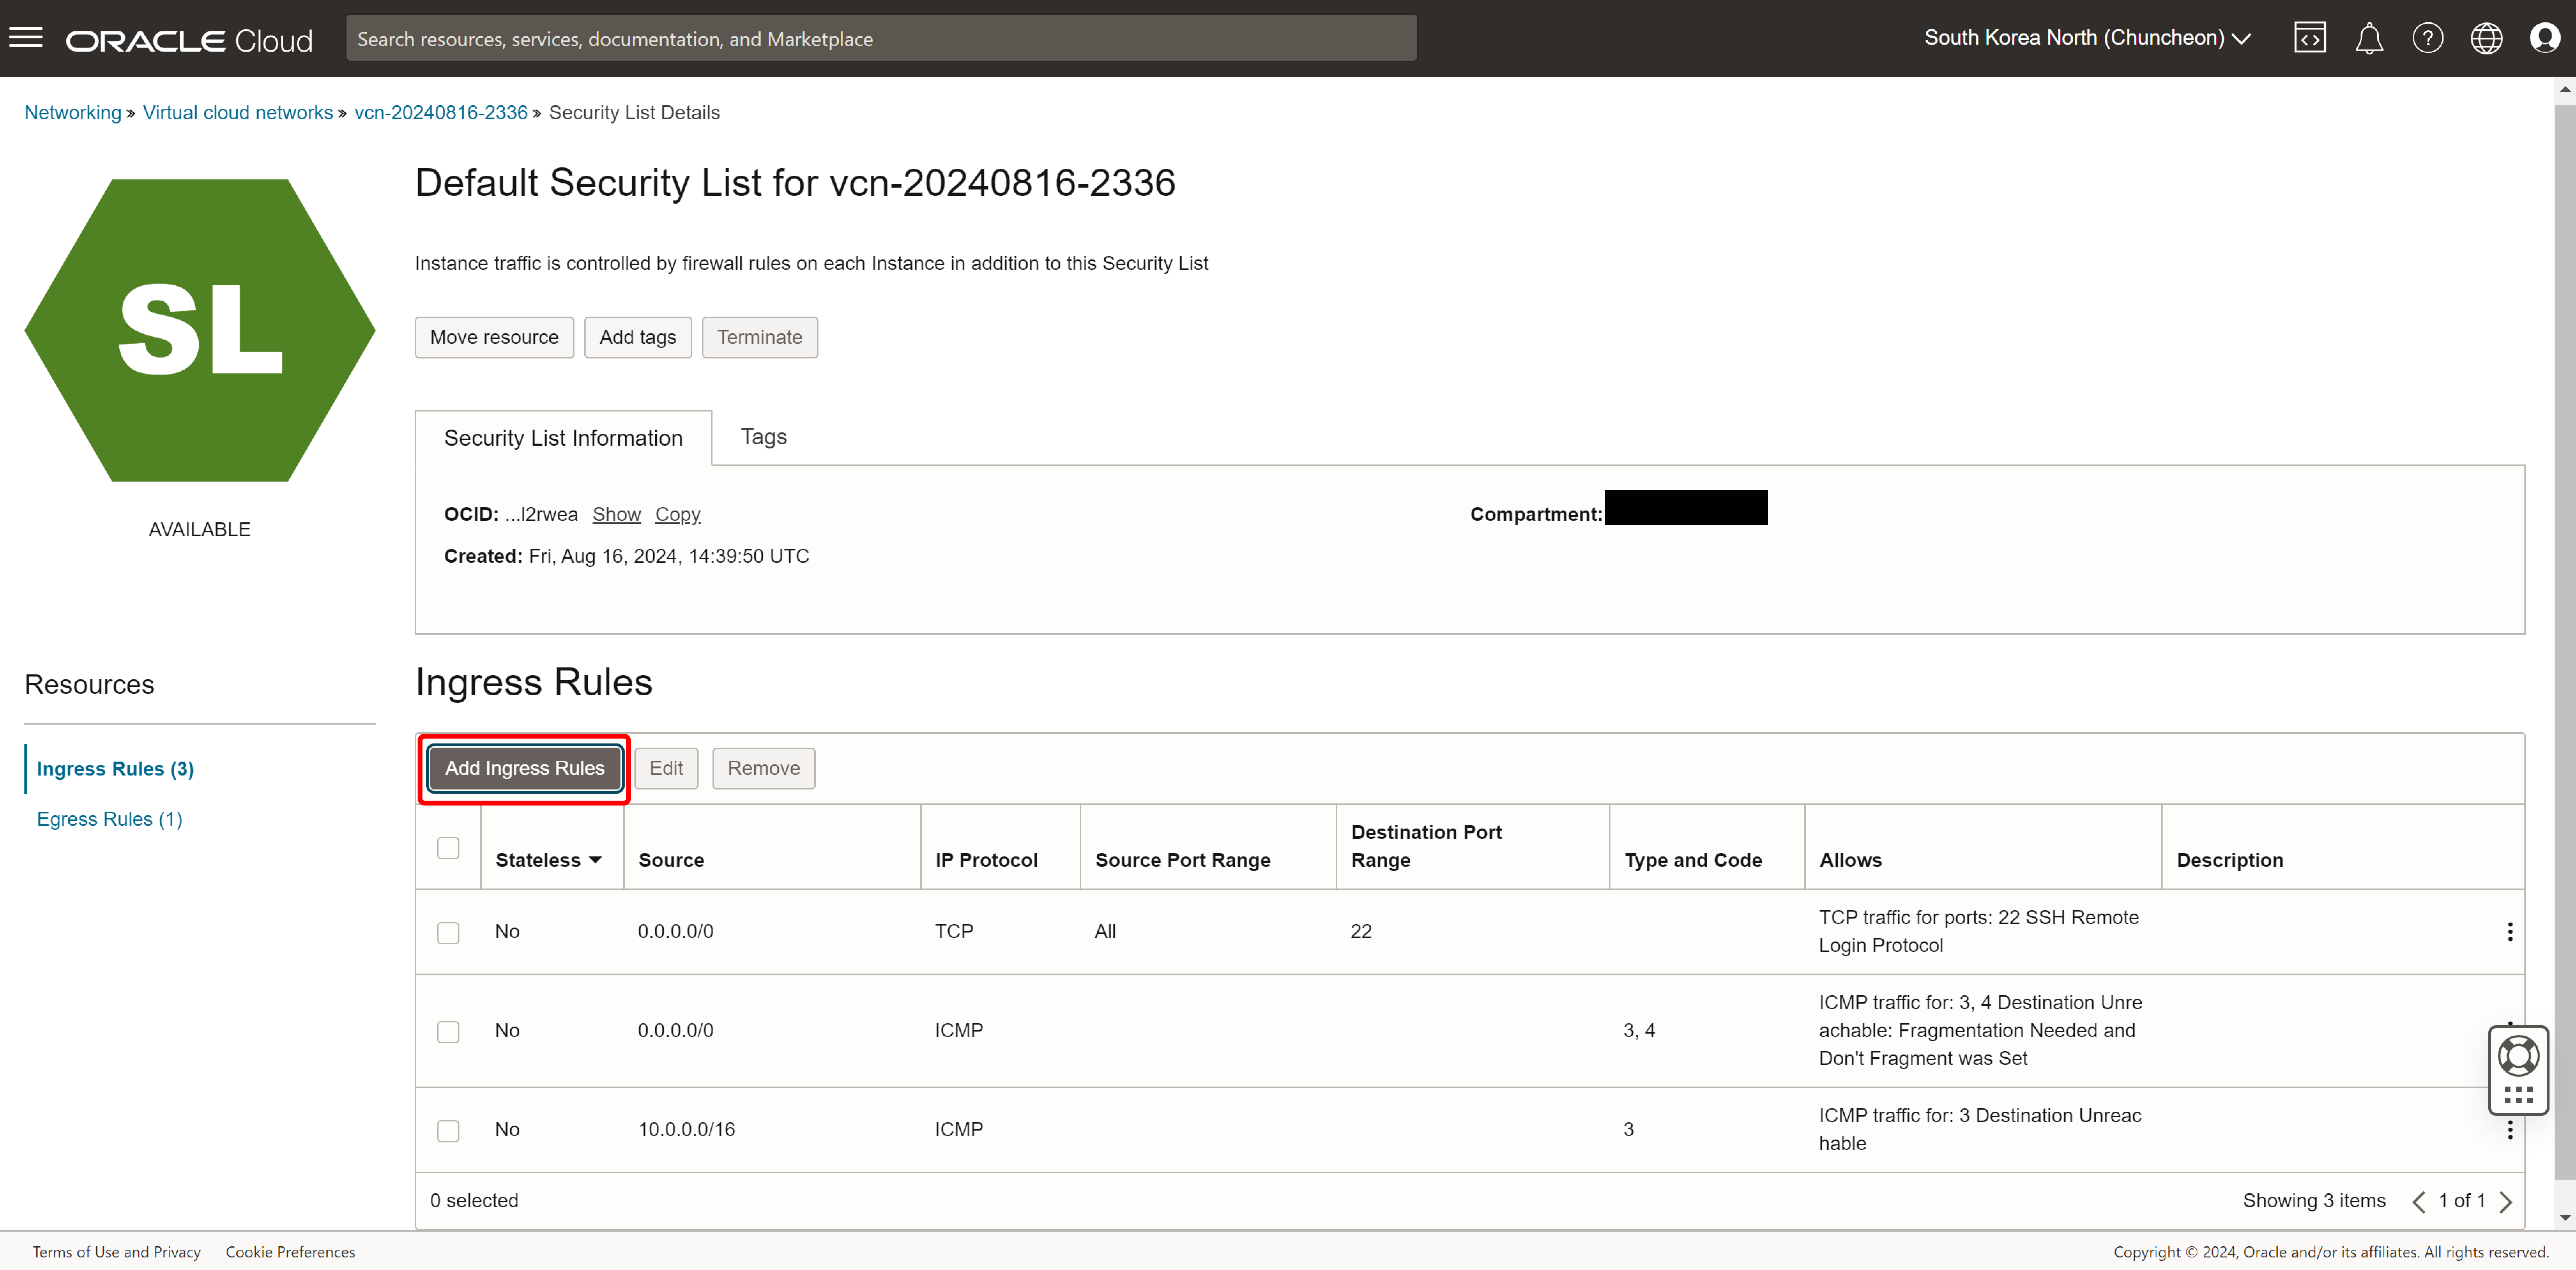Screen dimensions: 2576x1270
Task: Launch Cloud Shell developer tools icon
Action: (2310, 38)
